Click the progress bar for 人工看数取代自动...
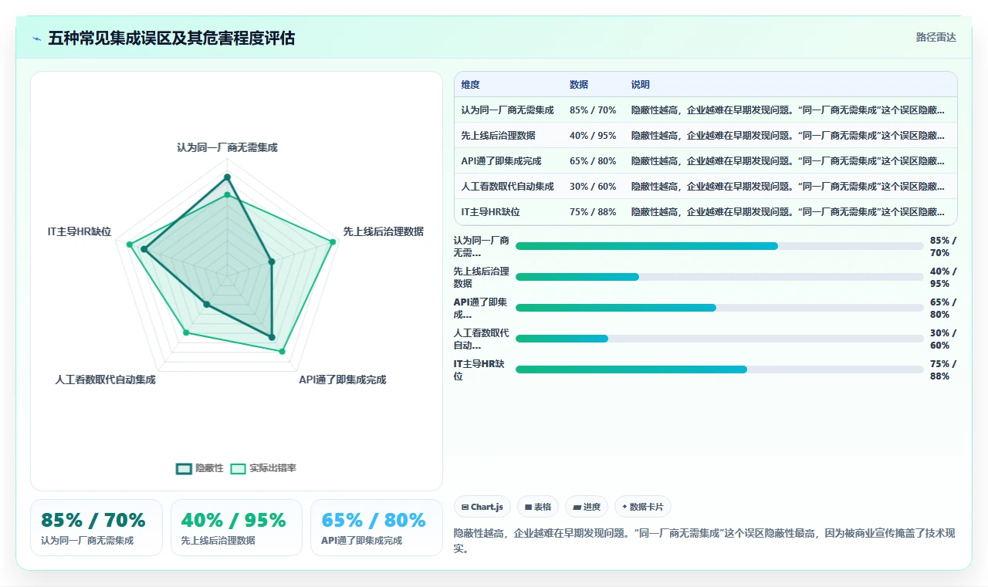988x587 pixels. click(x=719, y=339)
